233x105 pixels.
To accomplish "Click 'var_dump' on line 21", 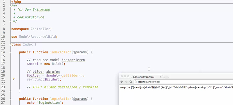I will [x=34, y=79].
